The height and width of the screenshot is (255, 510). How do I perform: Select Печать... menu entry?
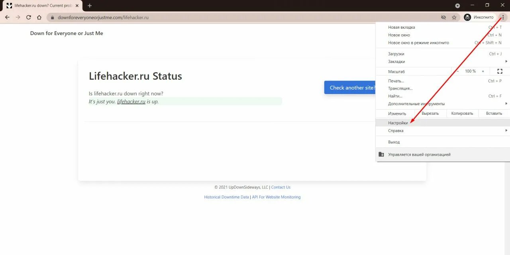point(443,81)
